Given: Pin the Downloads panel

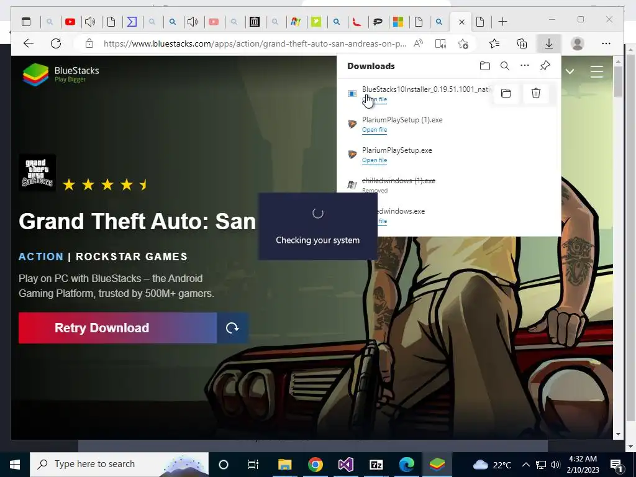Looking at the screenshot, I should [x=545, y=66].
